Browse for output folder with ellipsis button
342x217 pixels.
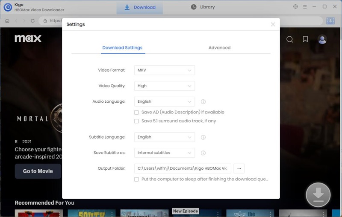point(239,168)
